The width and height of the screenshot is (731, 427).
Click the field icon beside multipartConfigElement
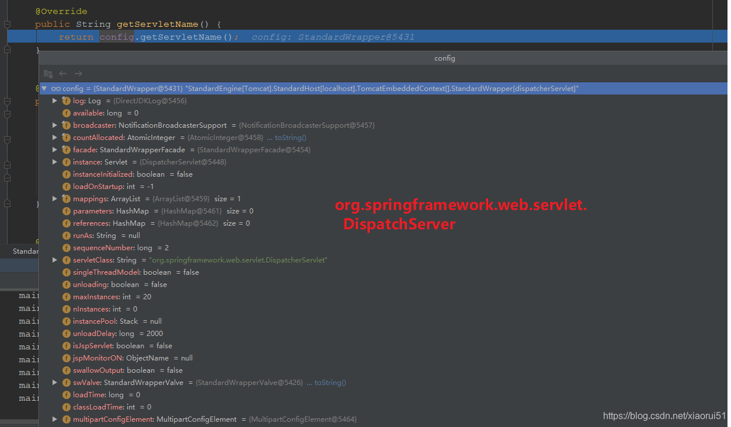click(x=67, y=419)
